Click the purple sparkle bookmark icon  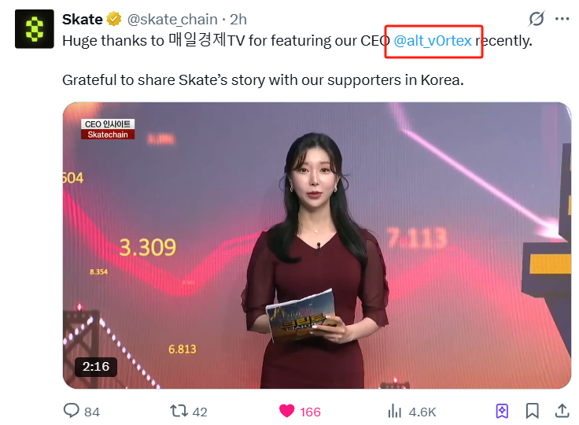(x=502, y=411)
